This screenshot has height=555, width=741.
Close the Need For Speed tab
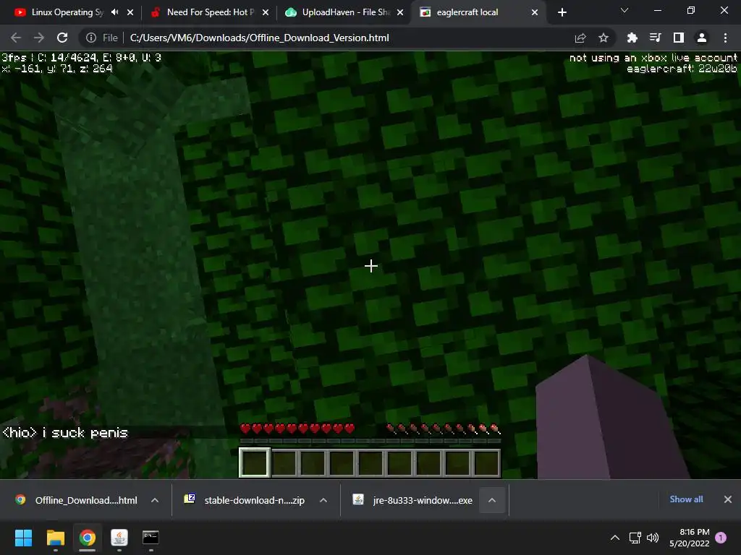coord(266,12)
